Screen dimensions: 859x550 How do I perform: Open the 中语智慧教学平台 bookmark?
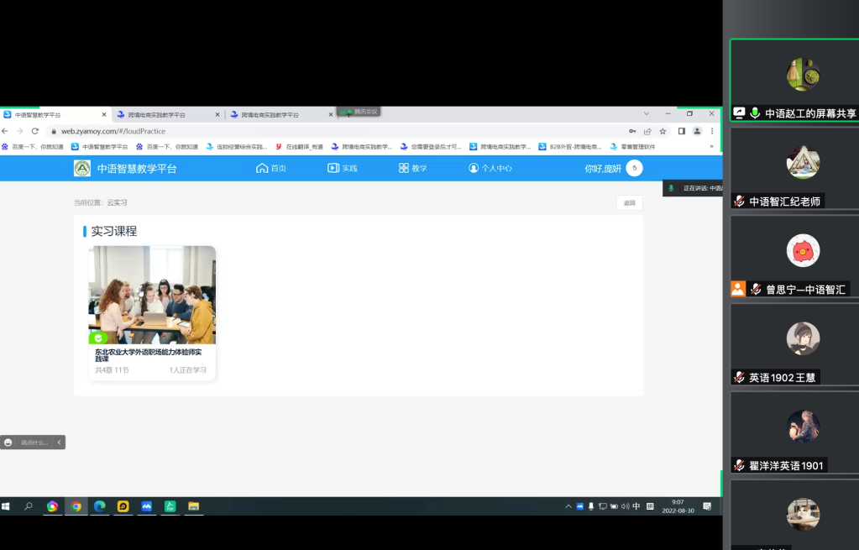(100, 147)
